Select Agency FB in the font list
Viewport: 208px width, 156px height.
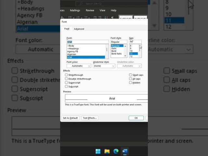coord(86,51)
